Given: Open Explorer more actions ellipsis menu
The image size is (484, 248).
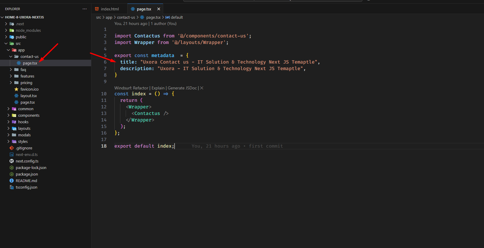Looking at the screenshot, I should (85, 9).
